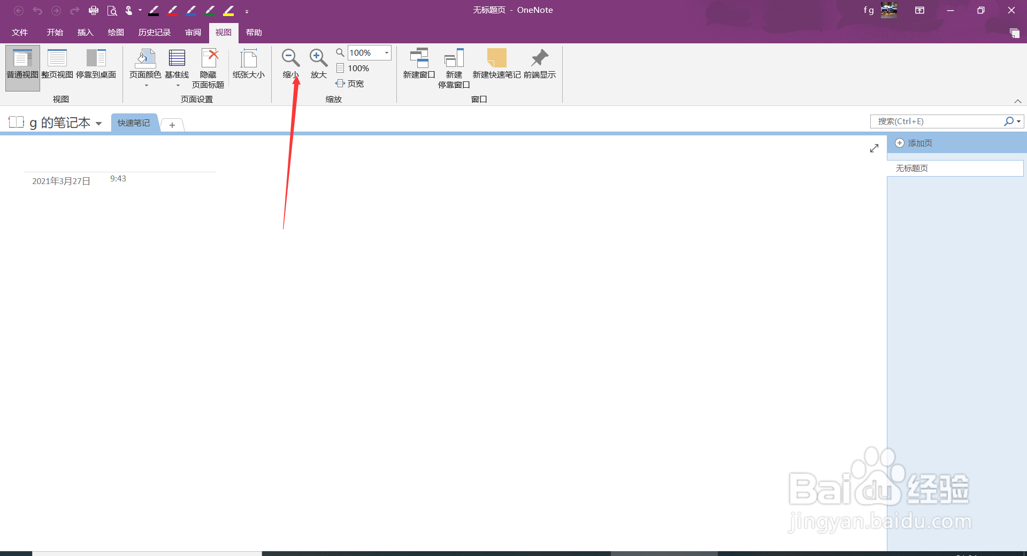This screenshot has height=556, width=1027.
Task: Switch to 整页视图 full page view
Action: (x=57, y=64)
